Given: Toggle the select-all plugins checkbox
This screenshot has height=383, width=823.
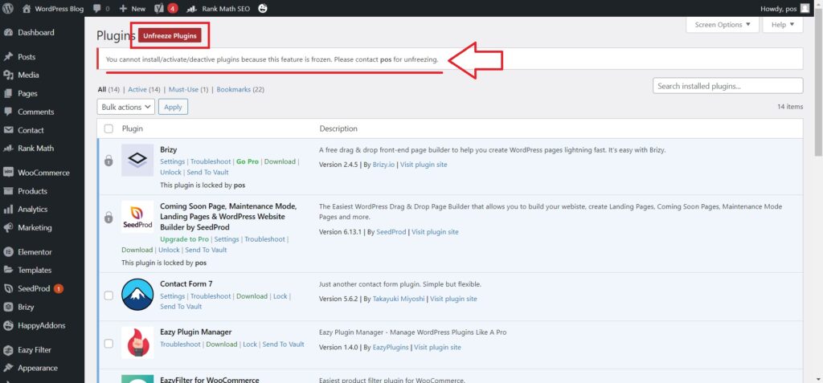Looking at the screenshot, I should 109,128.
